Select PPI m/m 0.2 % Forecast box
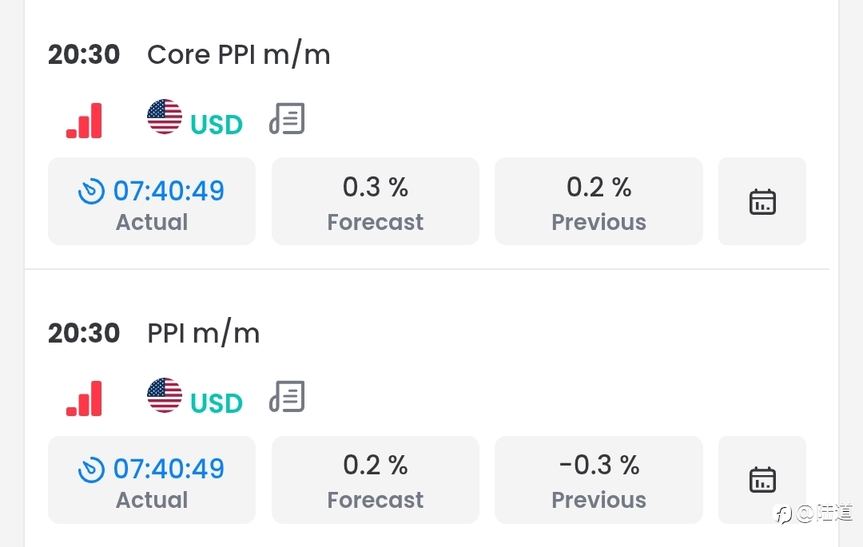The height and width of the screenshot is (547, 863). point(376,479)
